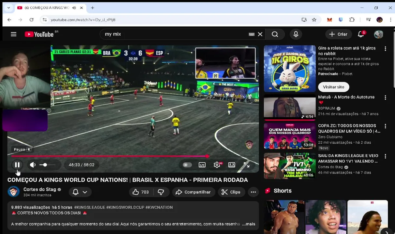This screenshot has width=395, height=234.
Task: Play Matuê - A Morte do Autotune thumbnail
Action: [290, 108]
